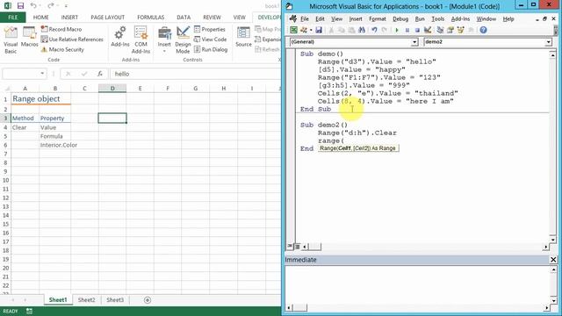Select cell B6 Interior.Color

click(x=54, y=145)
